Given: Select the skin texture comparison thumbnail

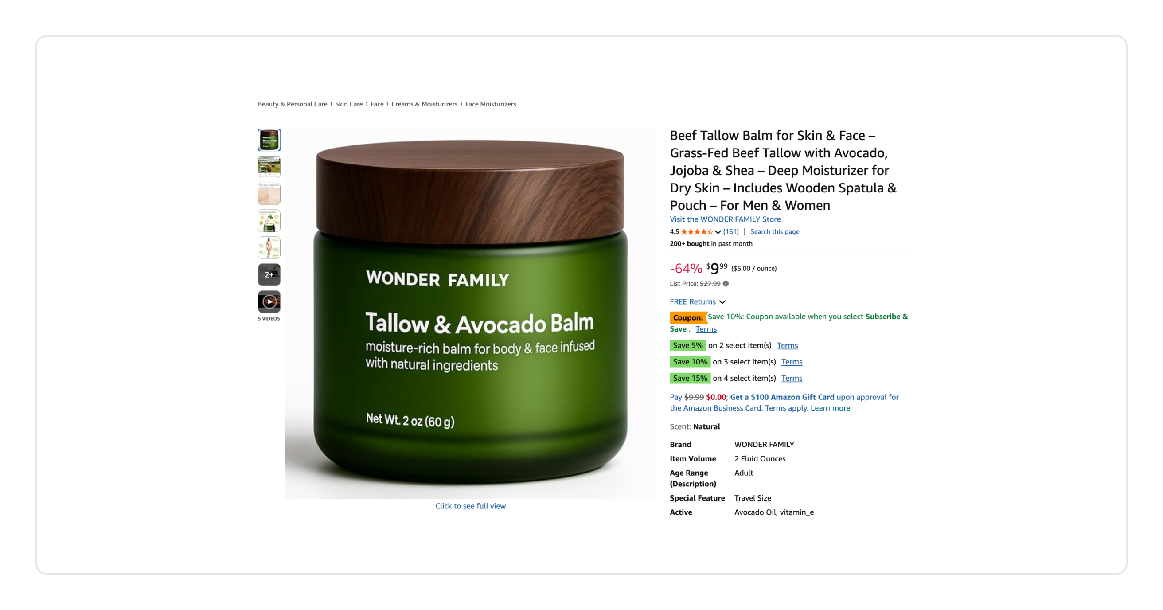Looking at the screenshot, I should pyautogui.click(x=269, y=194).
